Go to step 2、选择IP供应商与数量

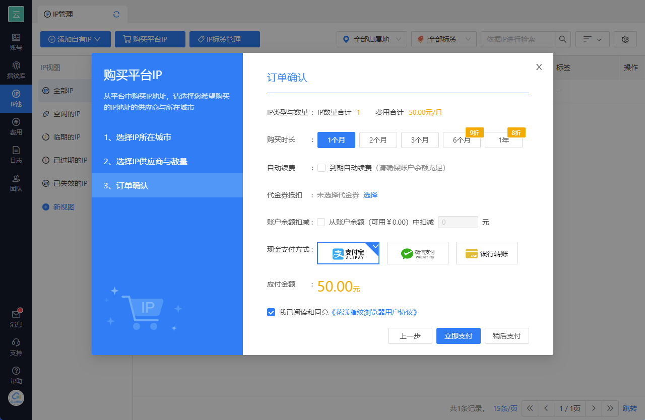(167, 161)
